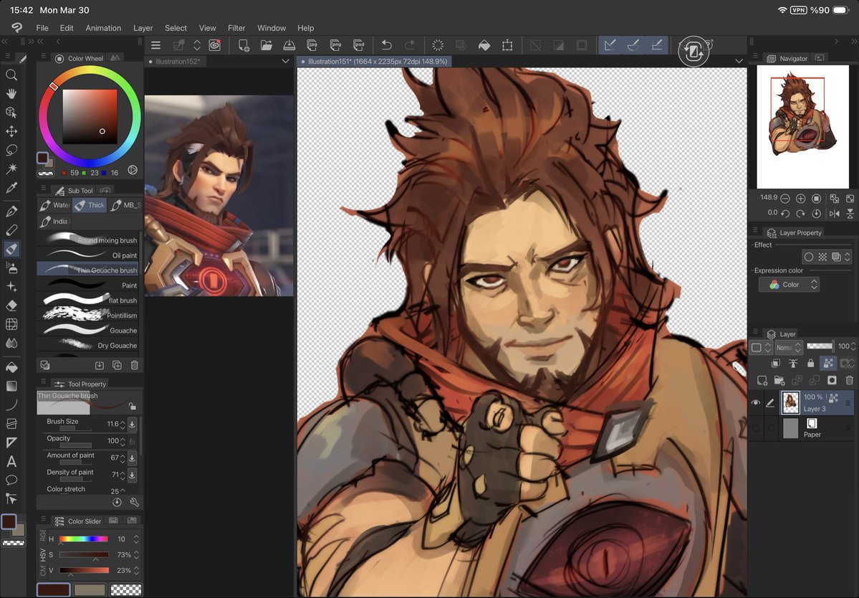Select the Text tool
Viewport: 859px width, 598px height.
(11, 462)
